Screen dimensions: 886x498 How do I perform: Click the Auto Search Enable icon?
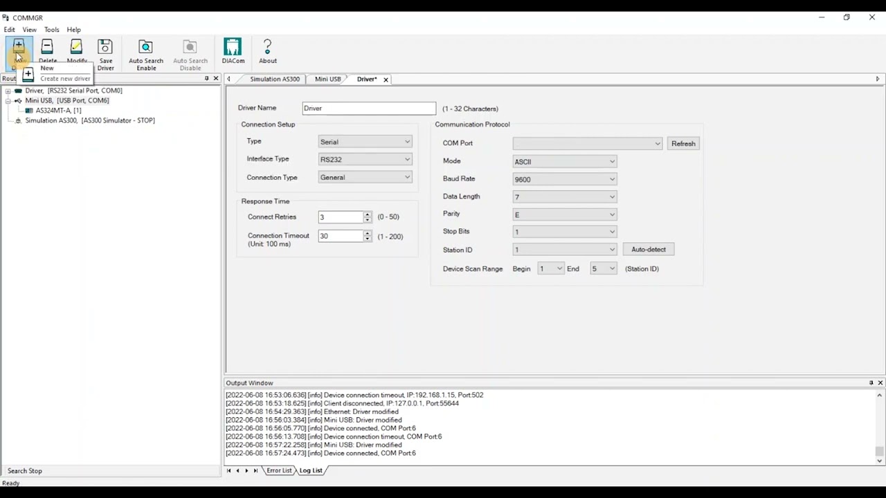145,47
